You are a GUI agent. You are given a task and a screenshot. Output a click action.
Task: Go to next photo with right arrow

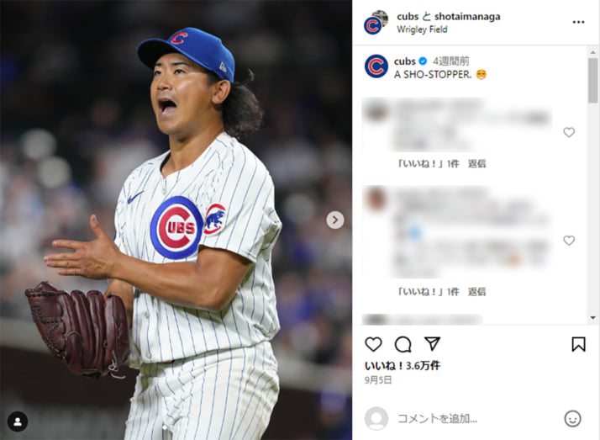(x=334, y=220)
